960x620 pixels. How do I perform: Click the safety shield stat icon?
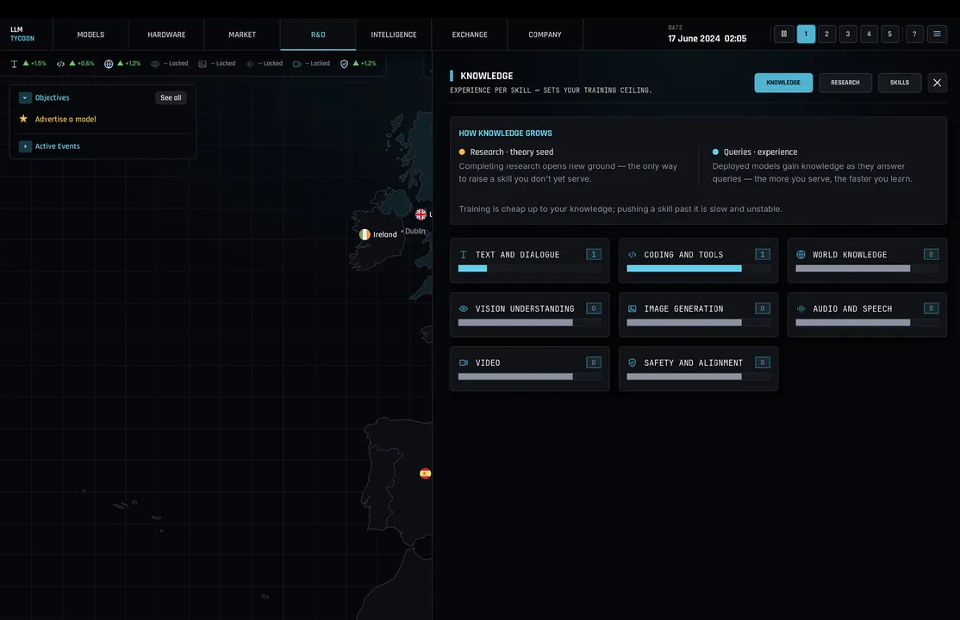click(344, 64)
